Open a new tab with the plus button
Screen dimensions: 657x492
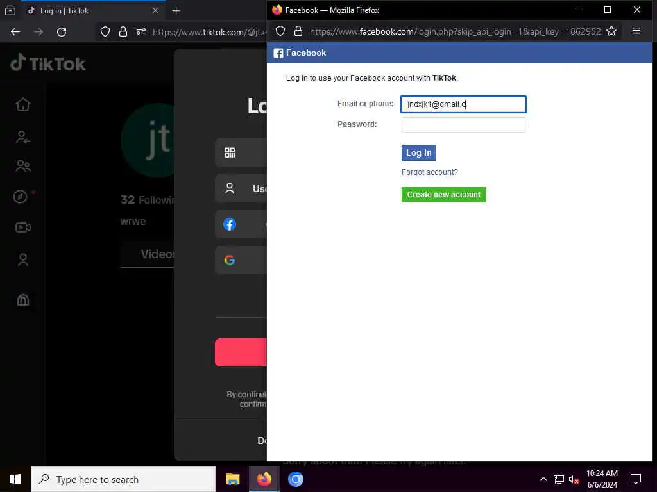(176, 11)
